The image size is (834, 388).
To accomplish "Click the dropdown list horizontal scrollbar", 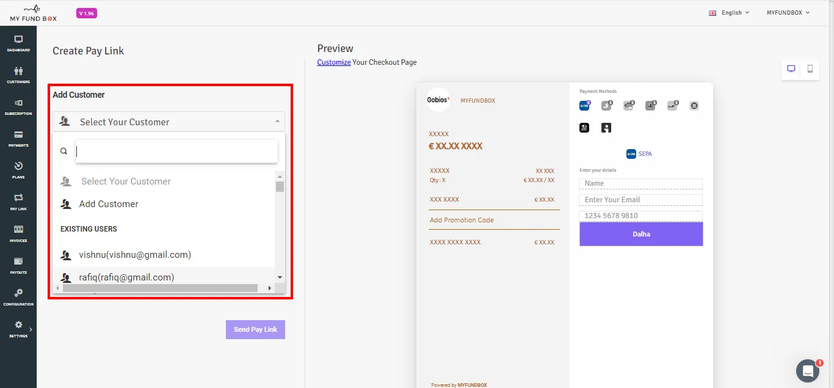I will click(x=160, y=288).
